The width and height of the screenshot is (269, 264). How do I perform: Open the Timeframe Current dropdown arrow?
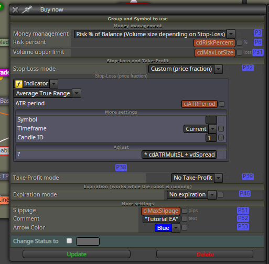coord(212,129)
